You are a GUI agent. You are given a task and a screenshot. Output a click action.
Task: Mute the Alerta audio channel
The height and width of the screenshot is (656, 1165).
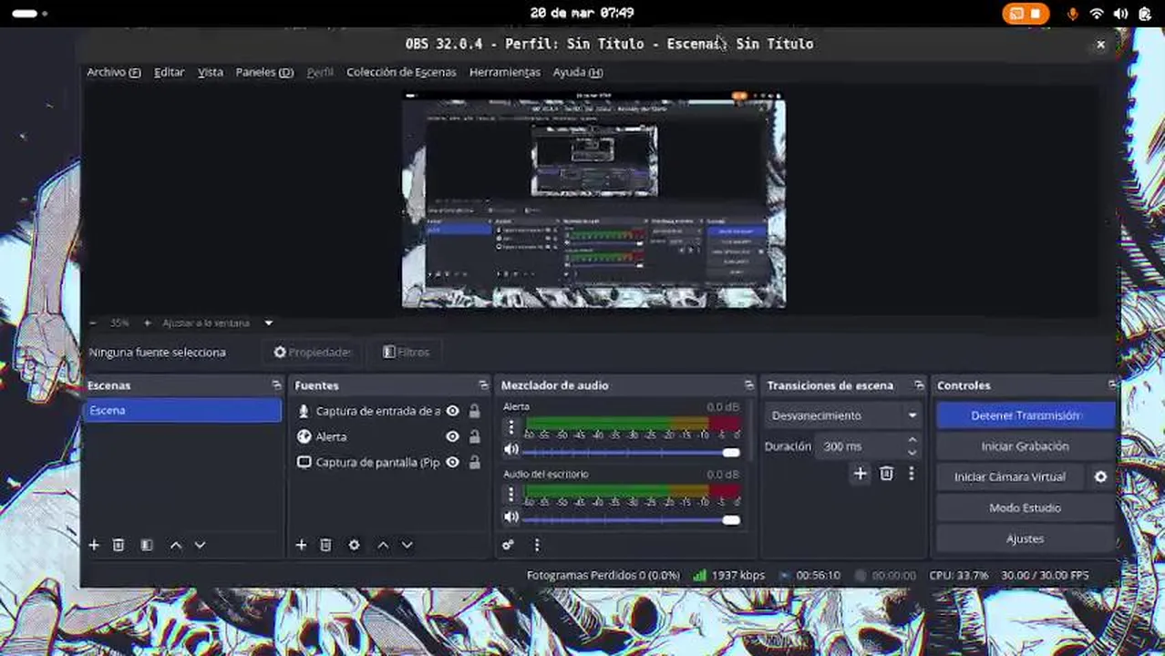pos(510,449)
